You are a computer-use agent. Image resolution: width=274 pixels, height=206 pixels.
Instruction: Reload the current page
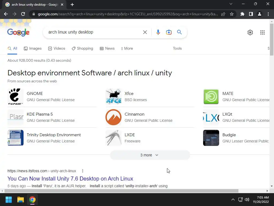click(23, 14)
